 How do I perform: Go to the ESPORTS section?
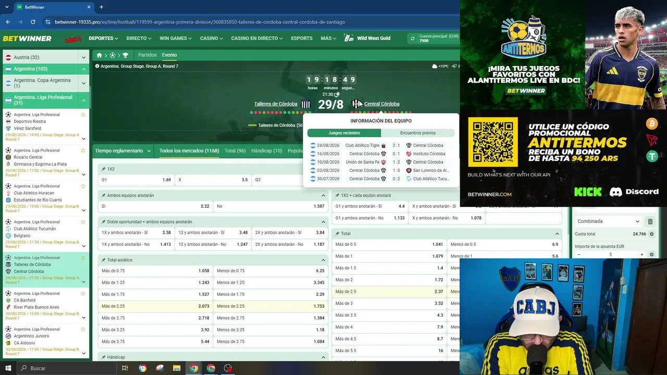coord(302,39)
